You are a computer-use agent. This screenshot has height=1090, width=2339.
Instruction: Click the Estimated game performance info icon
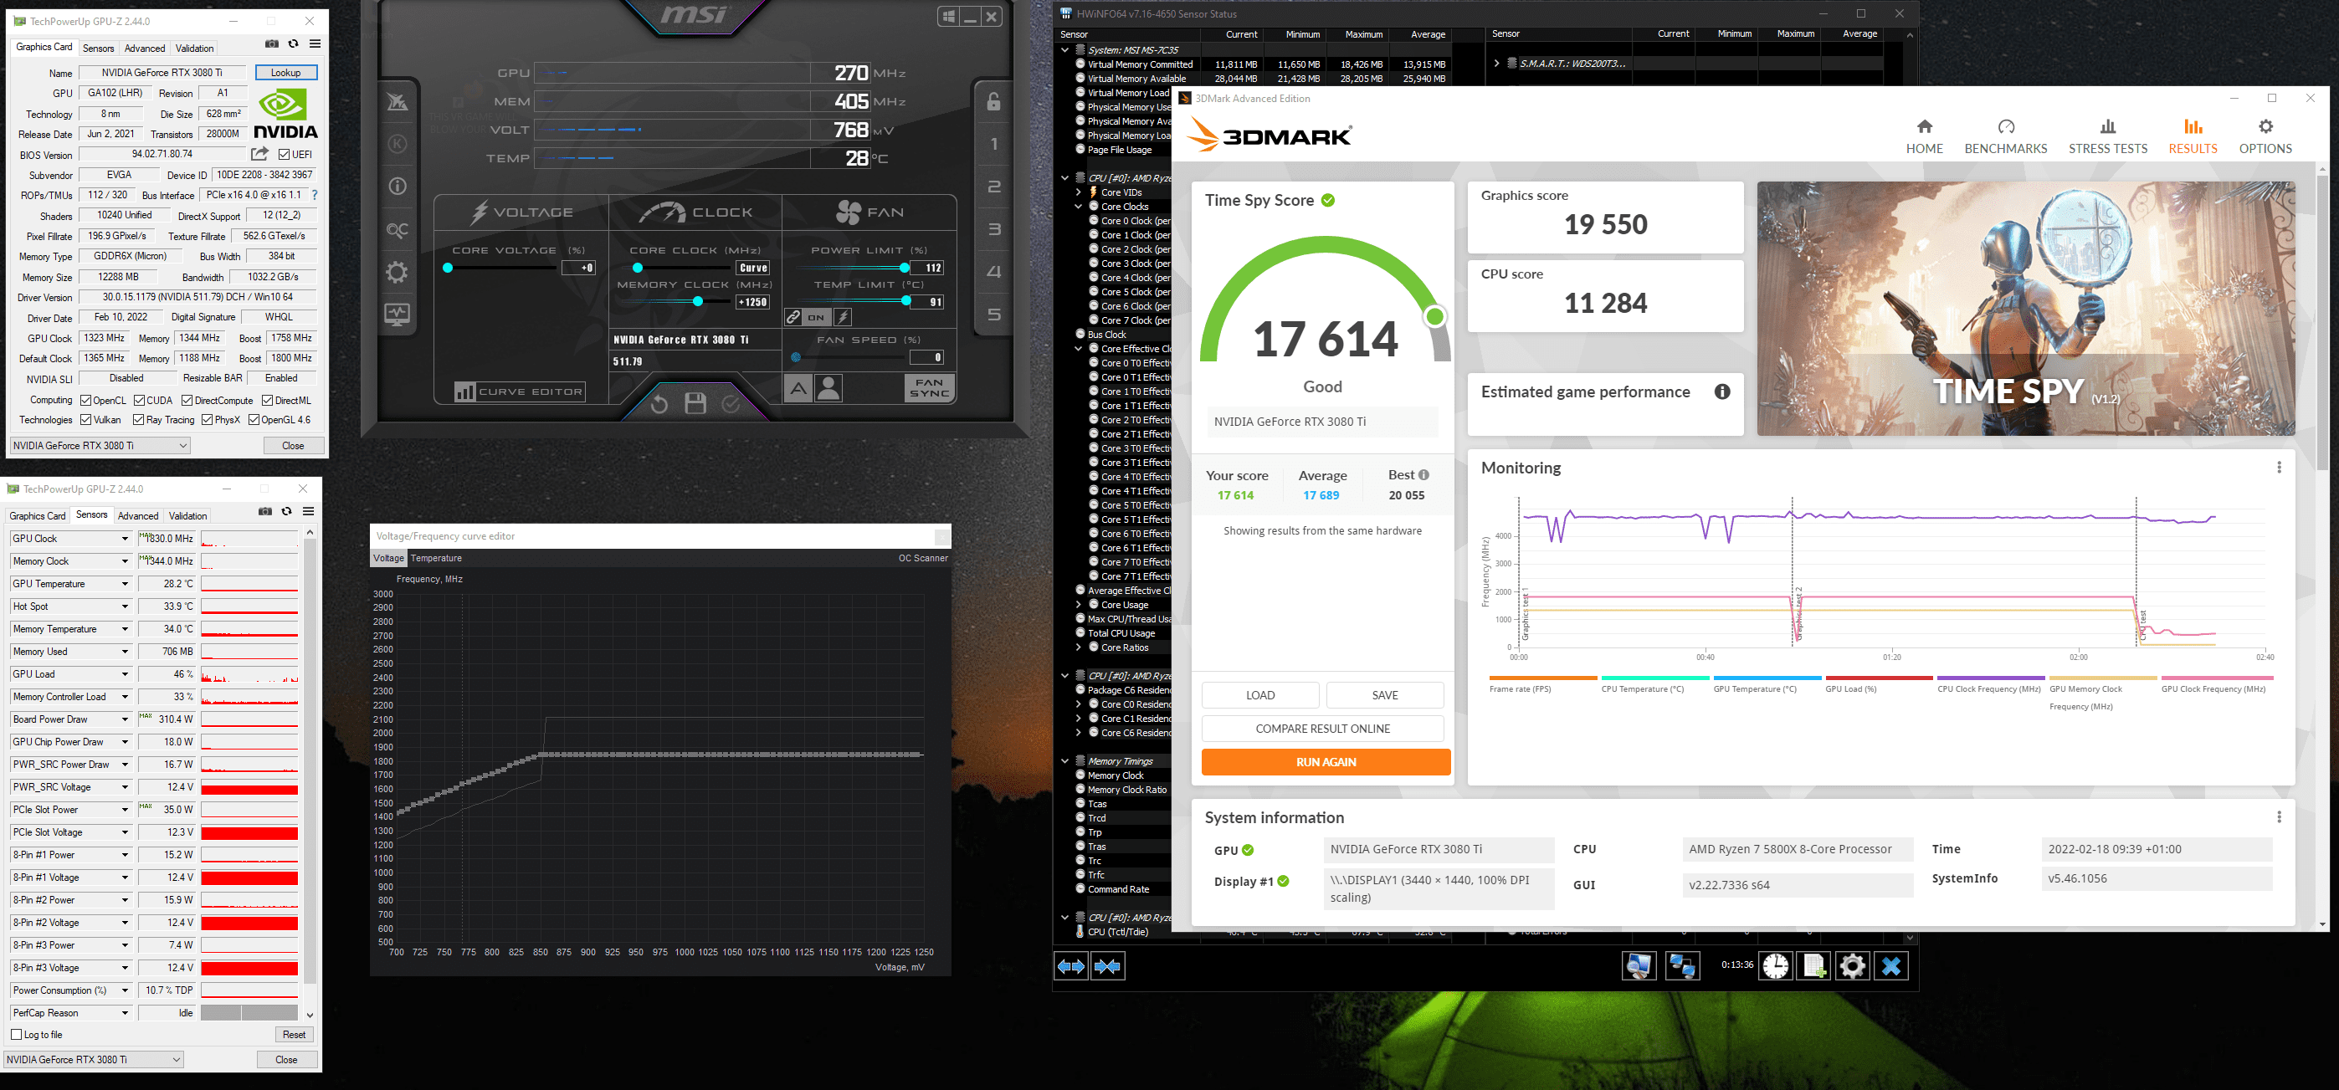click(1721, 392)
